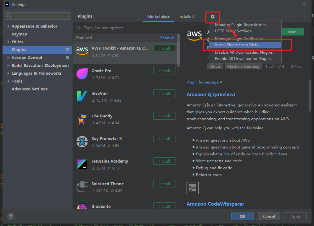
Task: Click the plugin search magnifier icon
Action: click(x=79, y=28)
